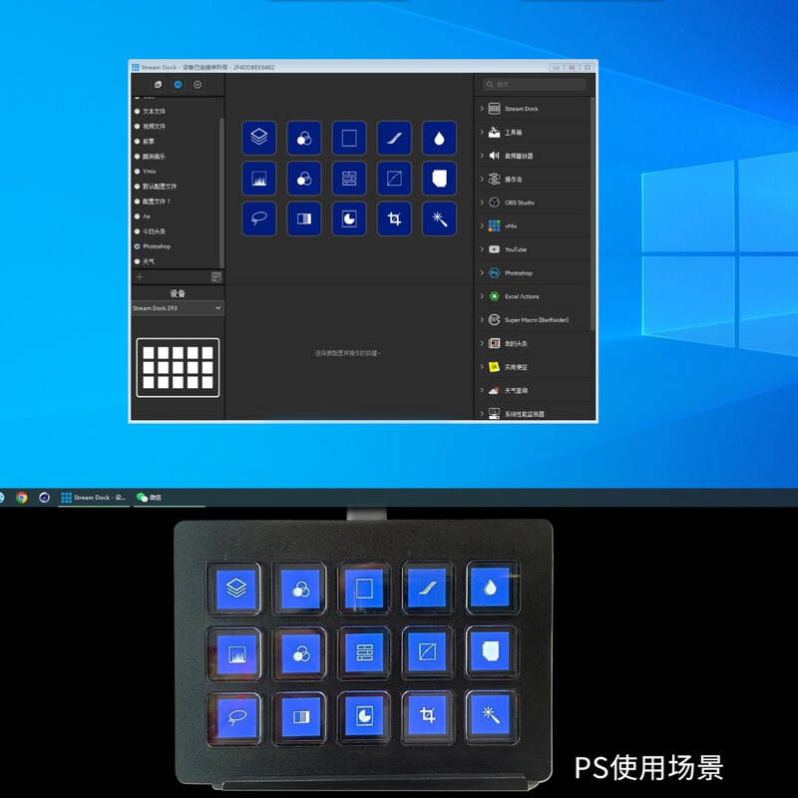This screenshot has width=798, height=798.
Task: Click the 15-key device layout thumbnail
Action: 178,367
